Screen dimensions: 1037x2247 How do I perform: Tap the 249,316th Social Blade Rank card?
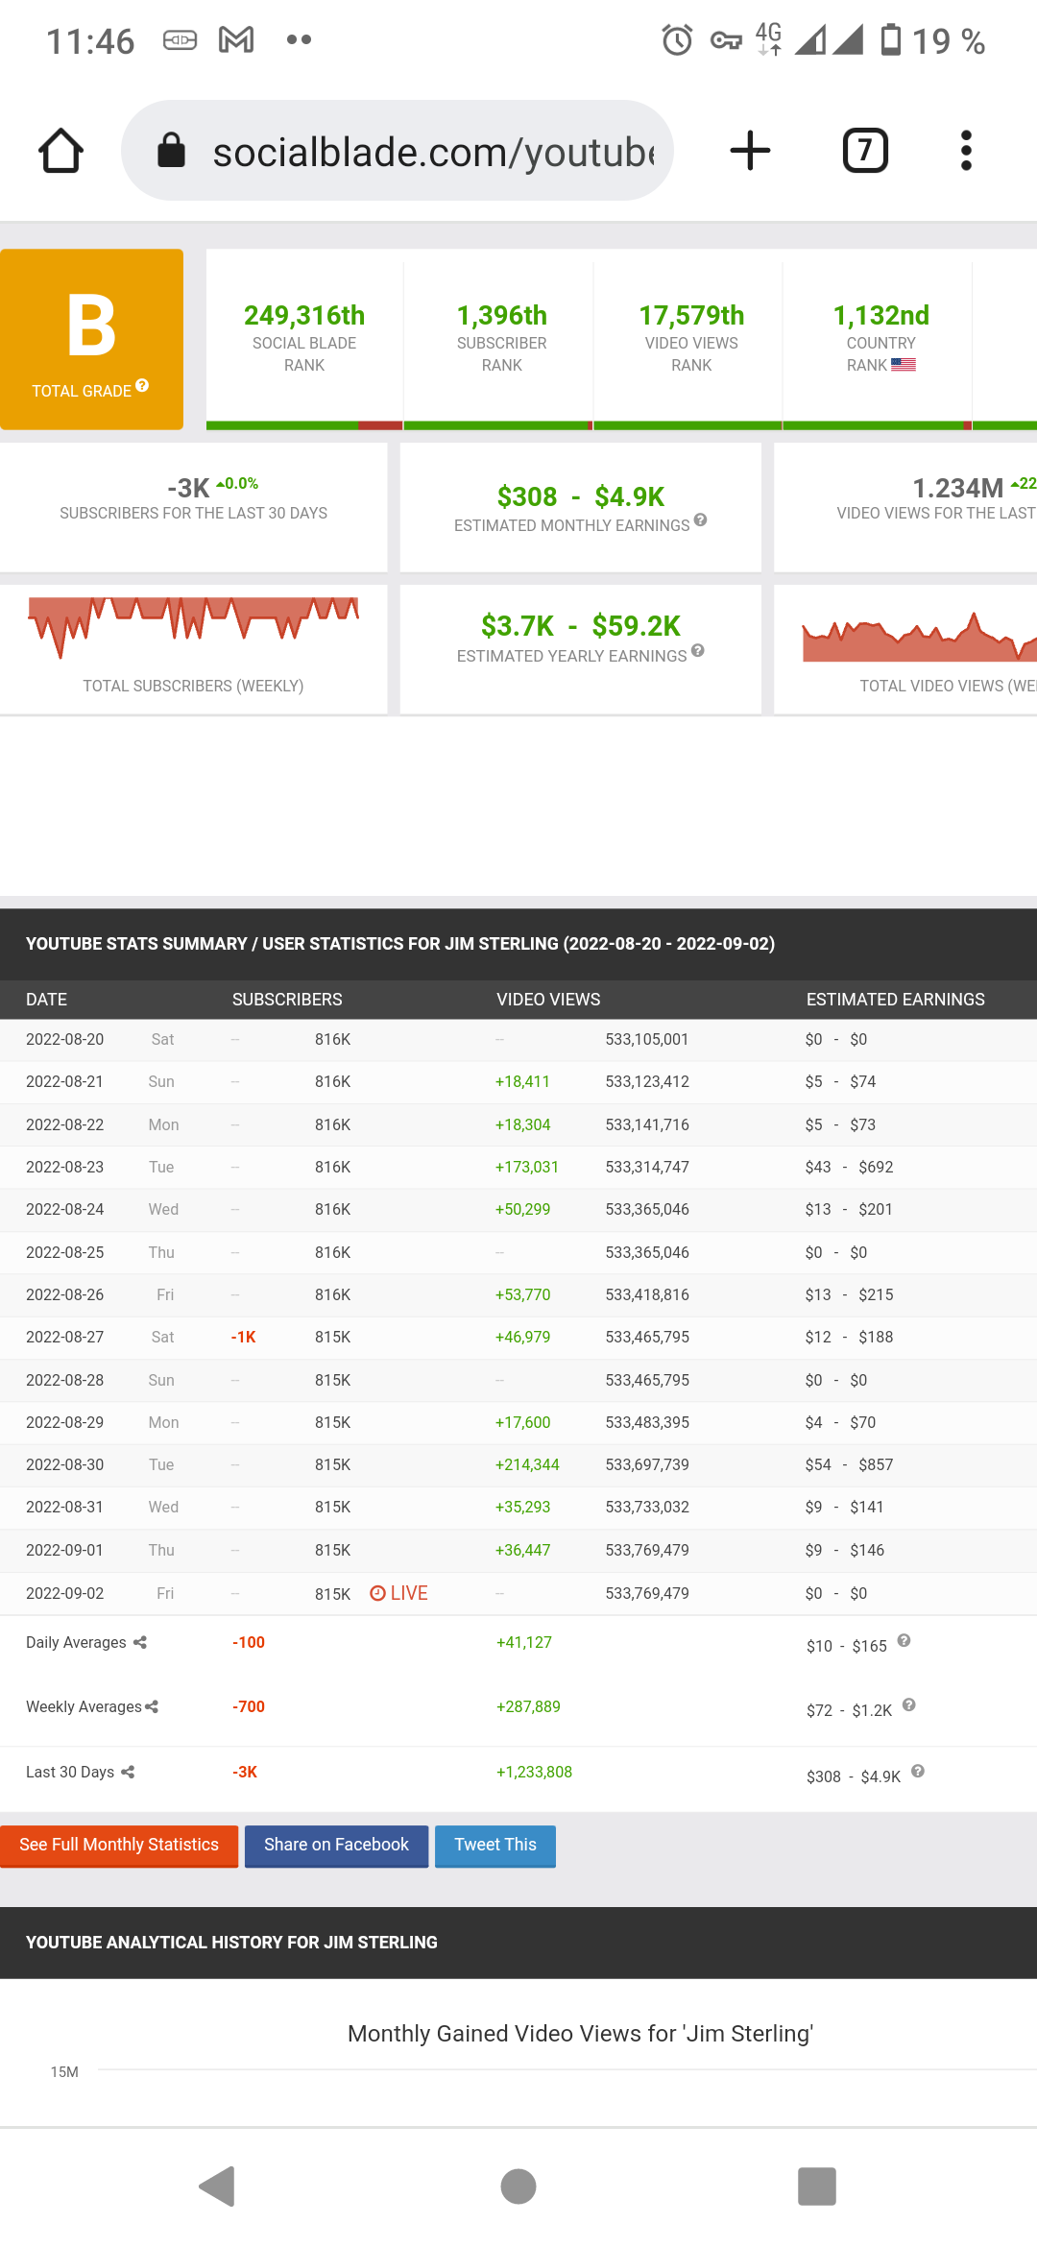tap(304, 339)
